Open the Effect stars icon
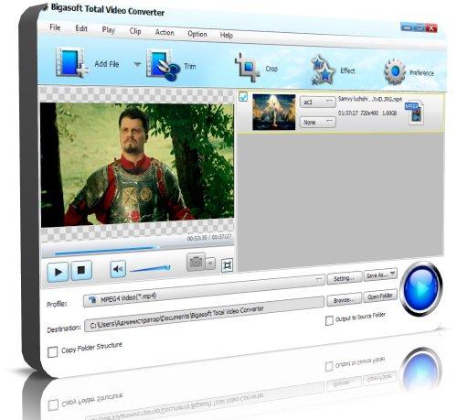 pyautogui.click(x=323, y=70)
